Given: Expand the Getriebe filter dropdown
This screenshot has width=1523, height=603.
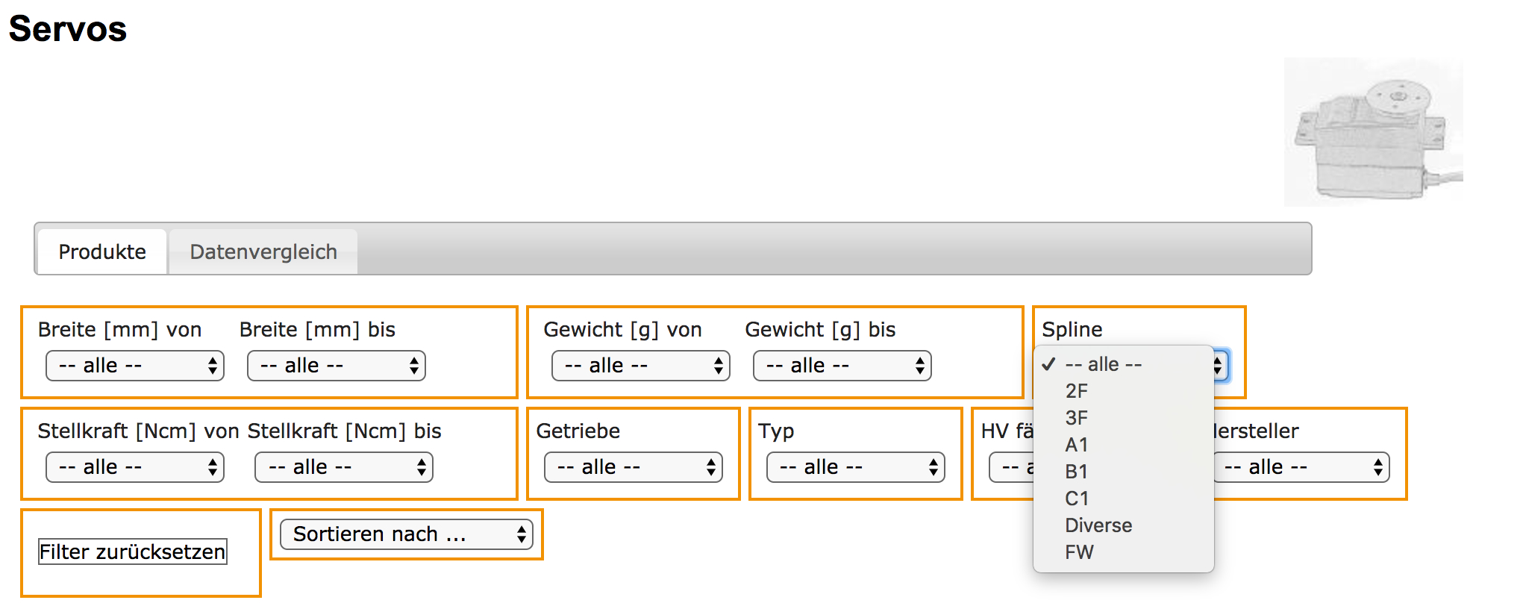Looking at the screenshot, I should [634, 467].
